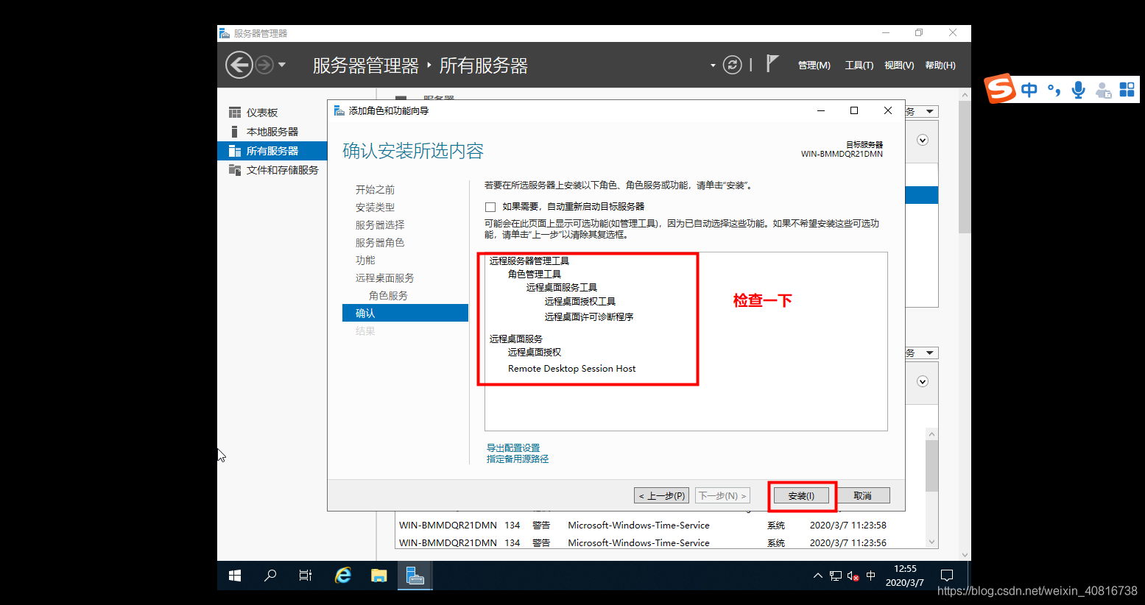Image resolution: width=1145 pixels, height=605 pixels.
Task: Open the Task View taskbar icon
Action: [306, 576]
